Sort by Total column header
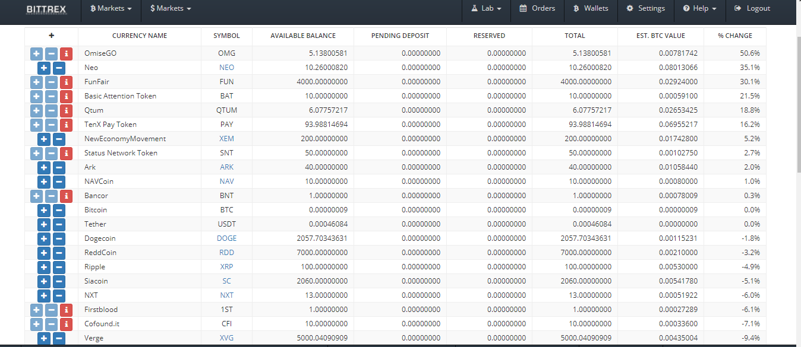Viewport: 801px width, 347px height. coord(575,36)
